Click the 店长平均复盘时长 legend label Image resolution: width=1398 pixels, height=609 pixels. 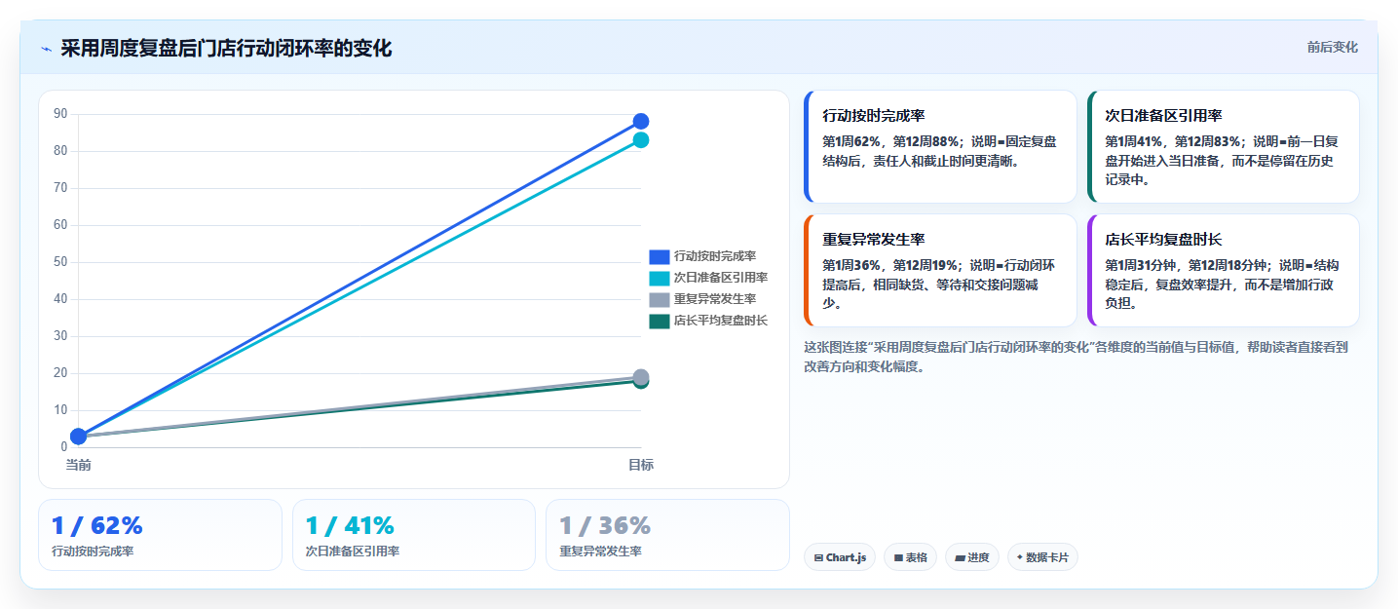[x=721, y=321]
